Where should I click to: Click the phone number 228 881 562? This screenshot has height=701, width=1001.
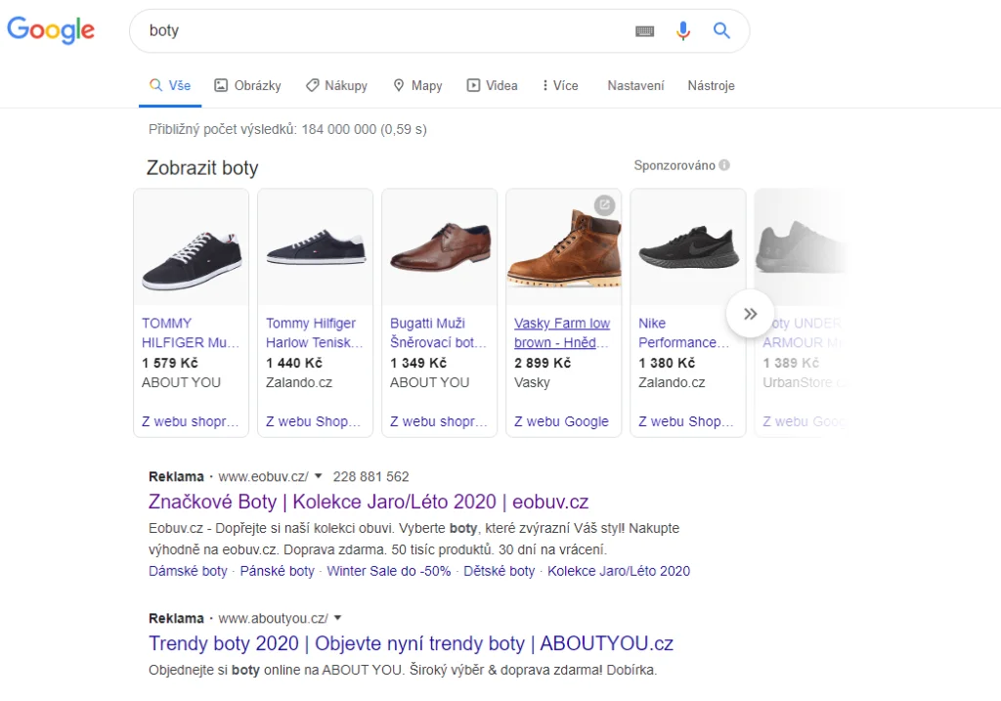tap(370, 476)
